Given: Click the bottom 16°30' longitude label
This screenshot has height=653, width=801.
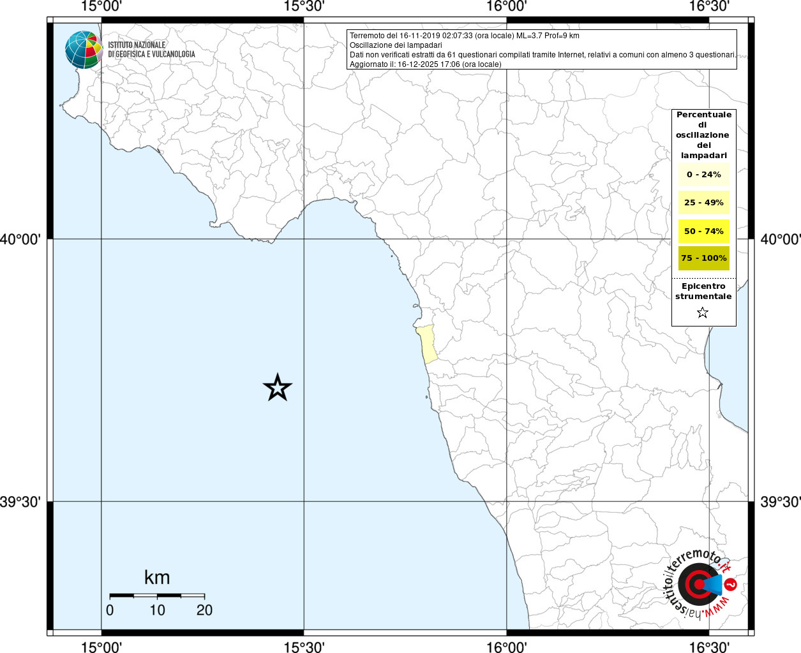Looking at the screenshot, I should pyautogui.click(x=709, y=647).
